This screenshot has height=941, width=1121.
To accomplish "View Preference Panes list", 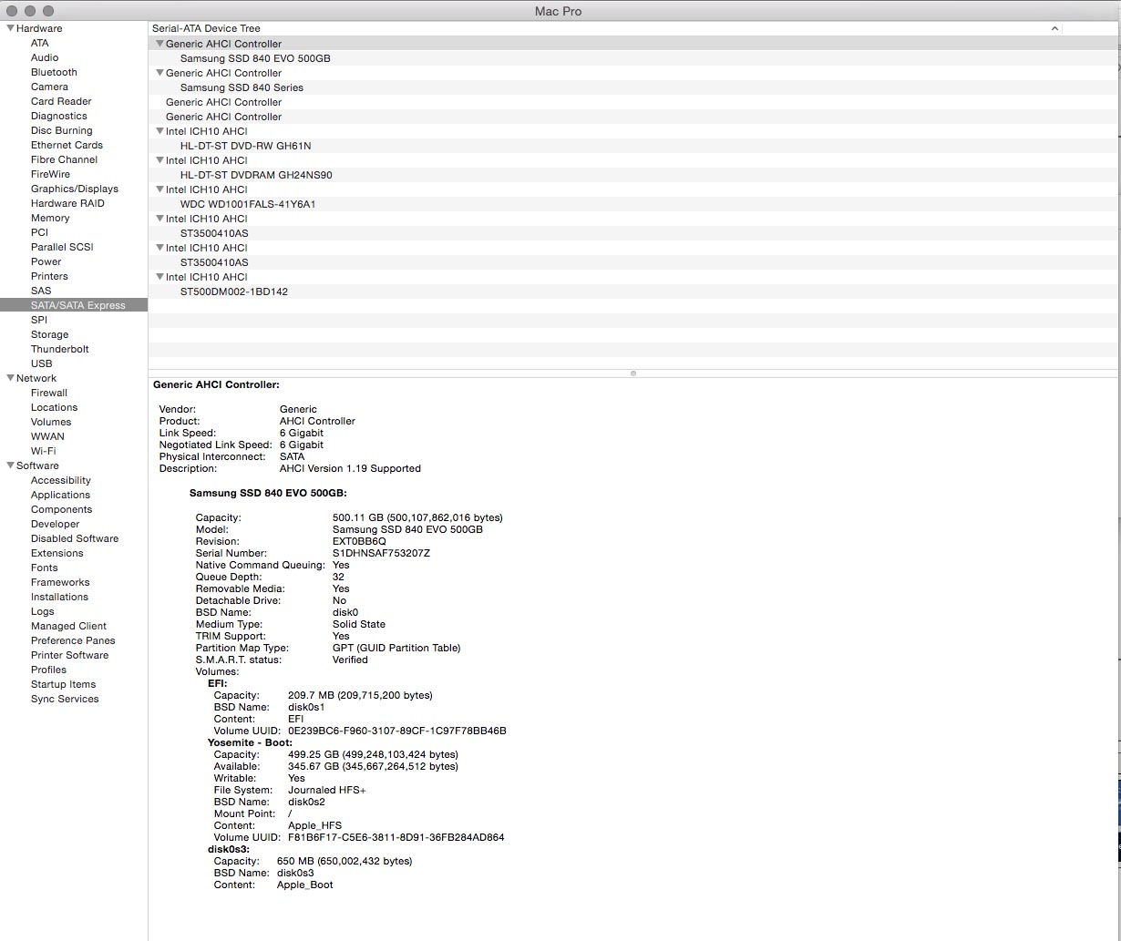I will pos(73,640).
